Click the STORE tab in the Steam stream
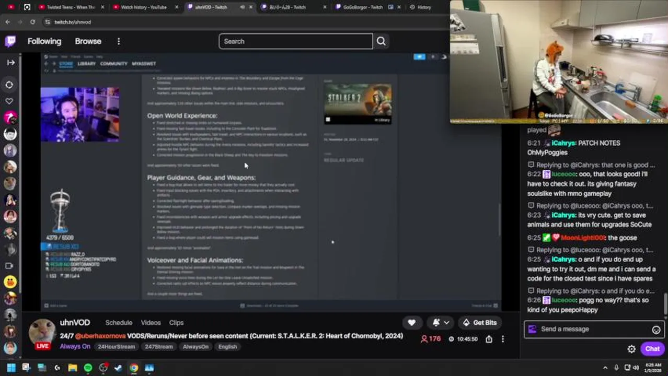668x376 pixels. click(x=66, y=64)
